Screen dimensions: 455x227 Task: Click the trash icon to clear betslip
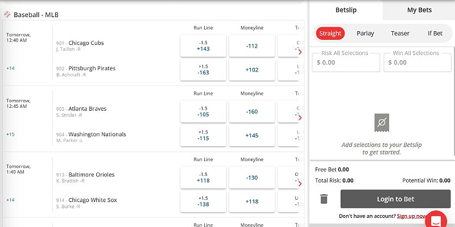[x=324, y=199]
